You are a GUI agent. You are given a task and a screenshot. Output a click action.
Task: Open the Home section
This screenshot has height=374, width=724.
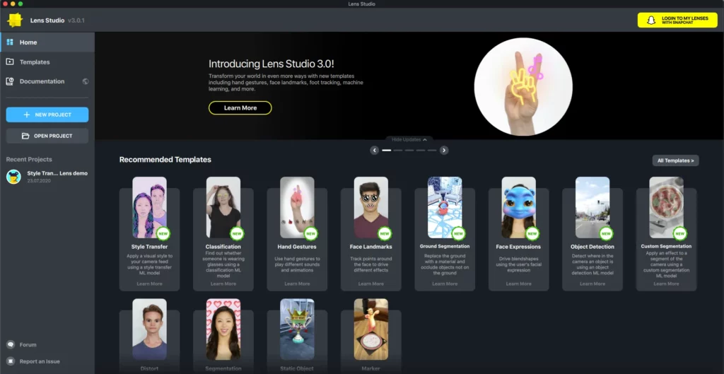point(47,42)
